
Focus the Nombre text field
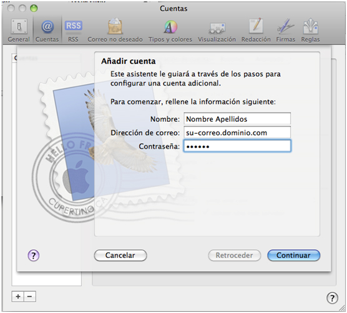(237, 119)
